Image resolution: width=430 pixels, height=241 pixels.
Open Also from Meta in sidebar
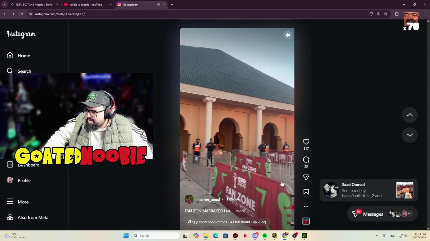tap(28, 217)
